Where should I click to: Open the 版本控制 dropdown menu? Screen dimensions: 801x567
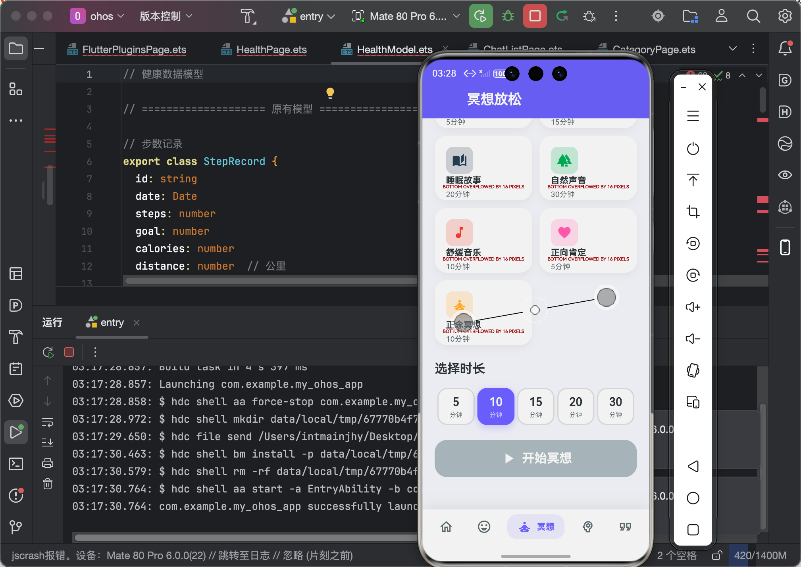[166, 16]
